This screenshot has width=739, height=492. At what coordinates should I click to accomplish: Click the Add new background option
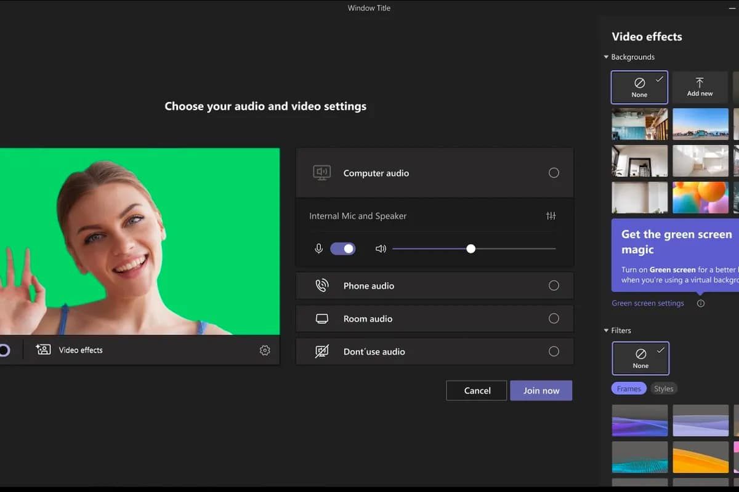(700, 87)
